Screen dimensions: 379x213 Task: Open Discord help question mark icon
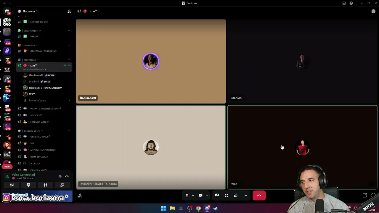[x=351, y=3]
